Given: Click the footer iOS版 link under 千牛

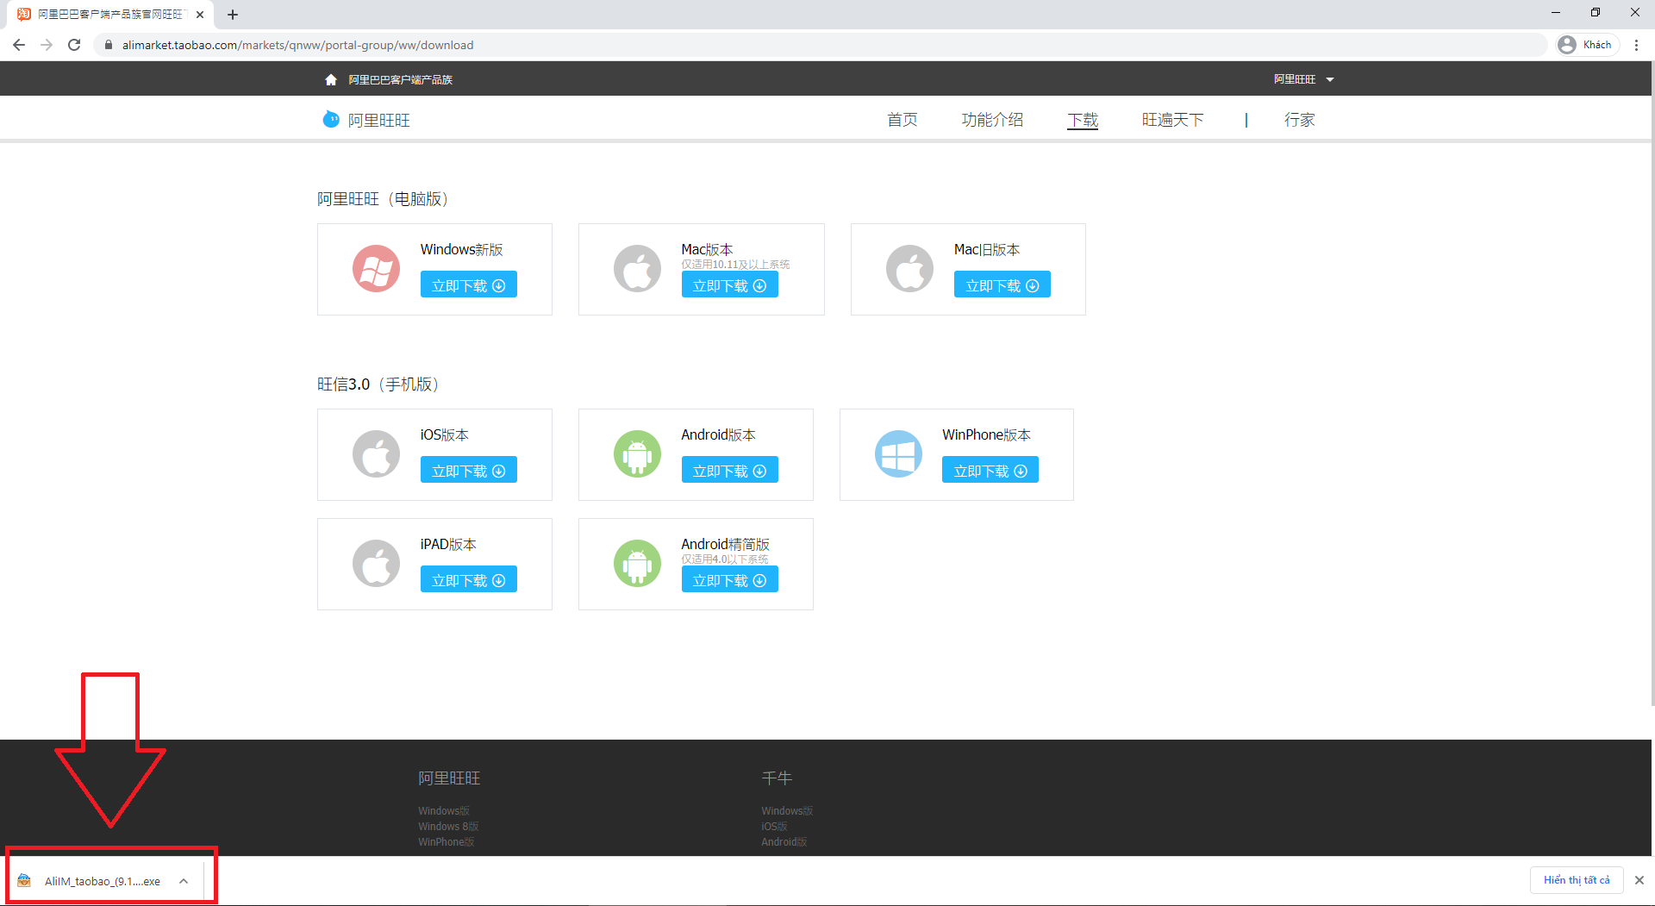Looking at the screenshot, I should coord(774,827).
